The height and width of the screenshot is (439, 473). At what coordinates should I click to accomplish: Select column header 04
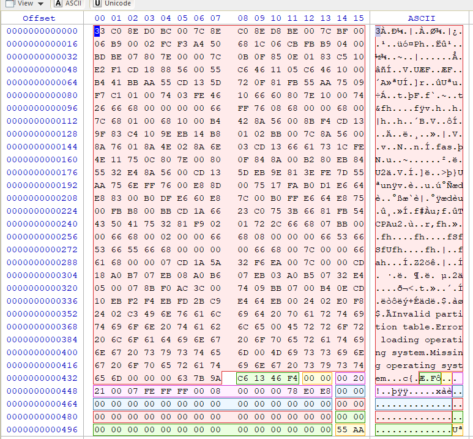(166, 18)
